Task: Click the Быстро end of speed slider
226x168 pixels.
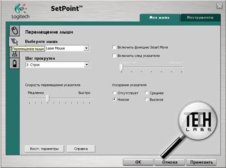Action: [x=84, y=93]
